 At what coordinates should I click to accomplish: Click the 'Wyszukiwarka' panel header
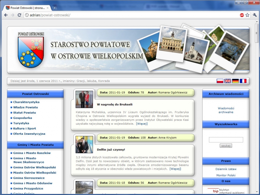(226, 124)
